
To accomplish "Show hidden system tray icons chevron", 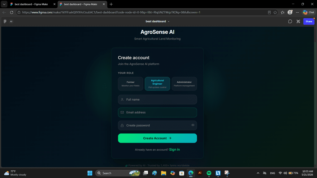I will click(258, 173).
